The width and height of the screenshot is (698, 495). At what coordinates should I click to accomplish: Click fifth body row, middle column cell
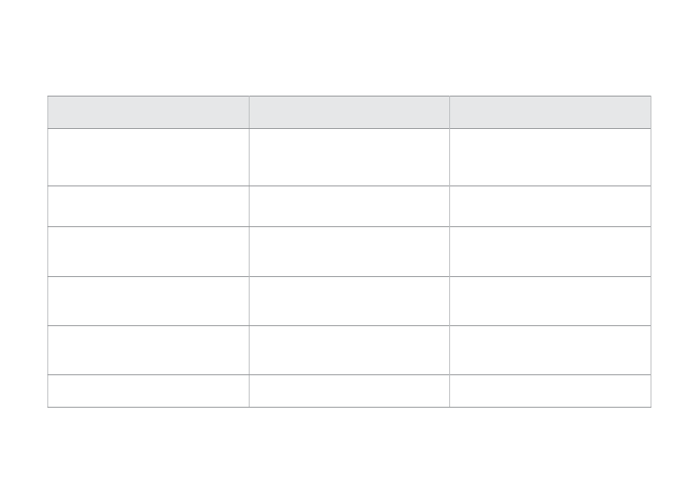[349, 350]
